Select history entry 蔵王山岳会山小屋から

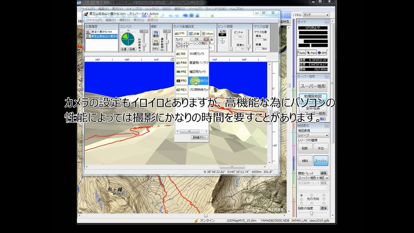(x=102, y=36)
